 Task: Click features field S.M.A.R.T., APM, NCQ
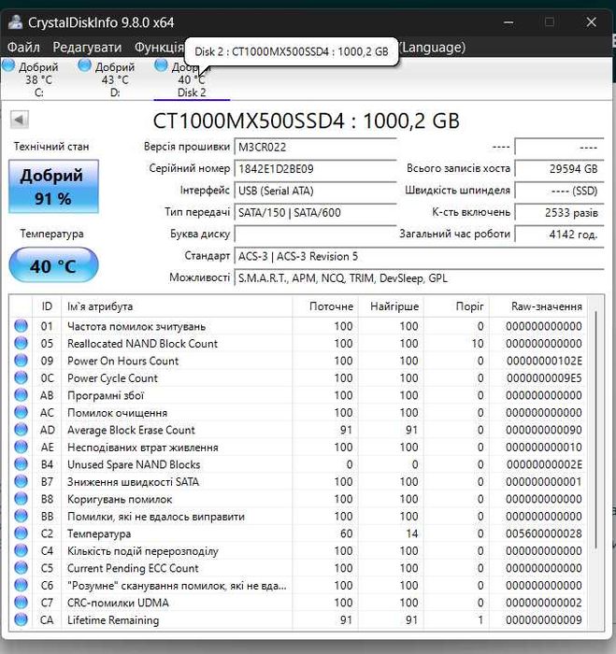[419, 277]
